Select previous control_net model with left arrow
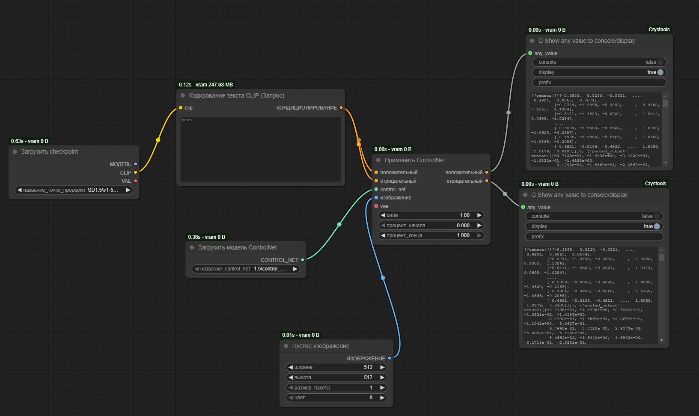699x416 pixels. [x=196, y=269]
